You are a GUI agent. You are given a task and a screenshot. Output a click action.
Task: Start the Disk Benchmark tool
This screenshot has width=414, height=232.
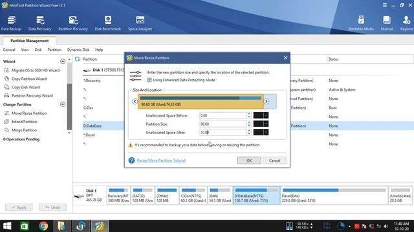[108, 23]
